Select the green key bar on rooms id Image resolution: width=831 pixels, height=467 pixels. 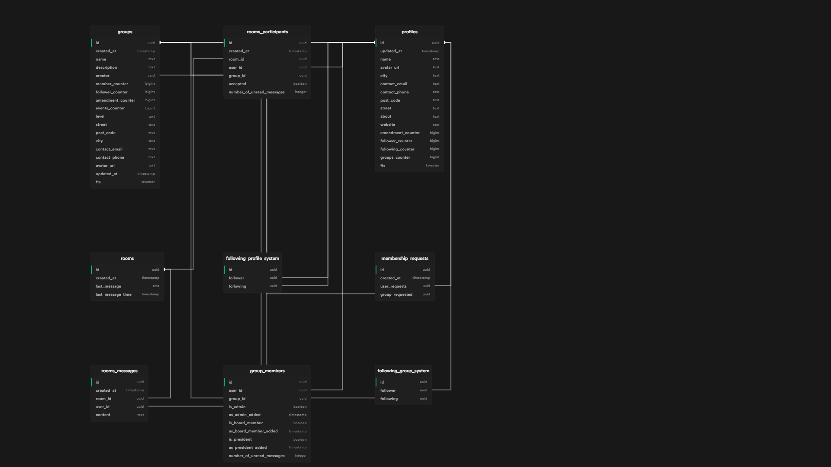tap(92, 269)
